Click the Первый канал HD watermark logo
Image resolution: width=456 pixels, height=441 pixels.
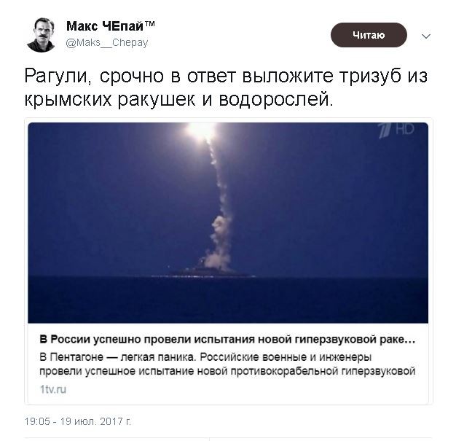click(x=396, y=130)
